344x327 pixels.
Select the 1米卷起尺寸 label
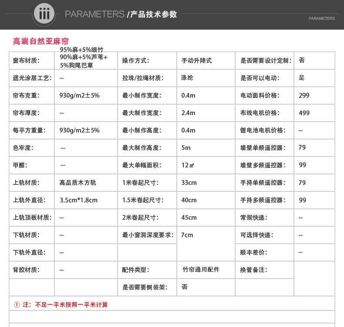point(140,183)
